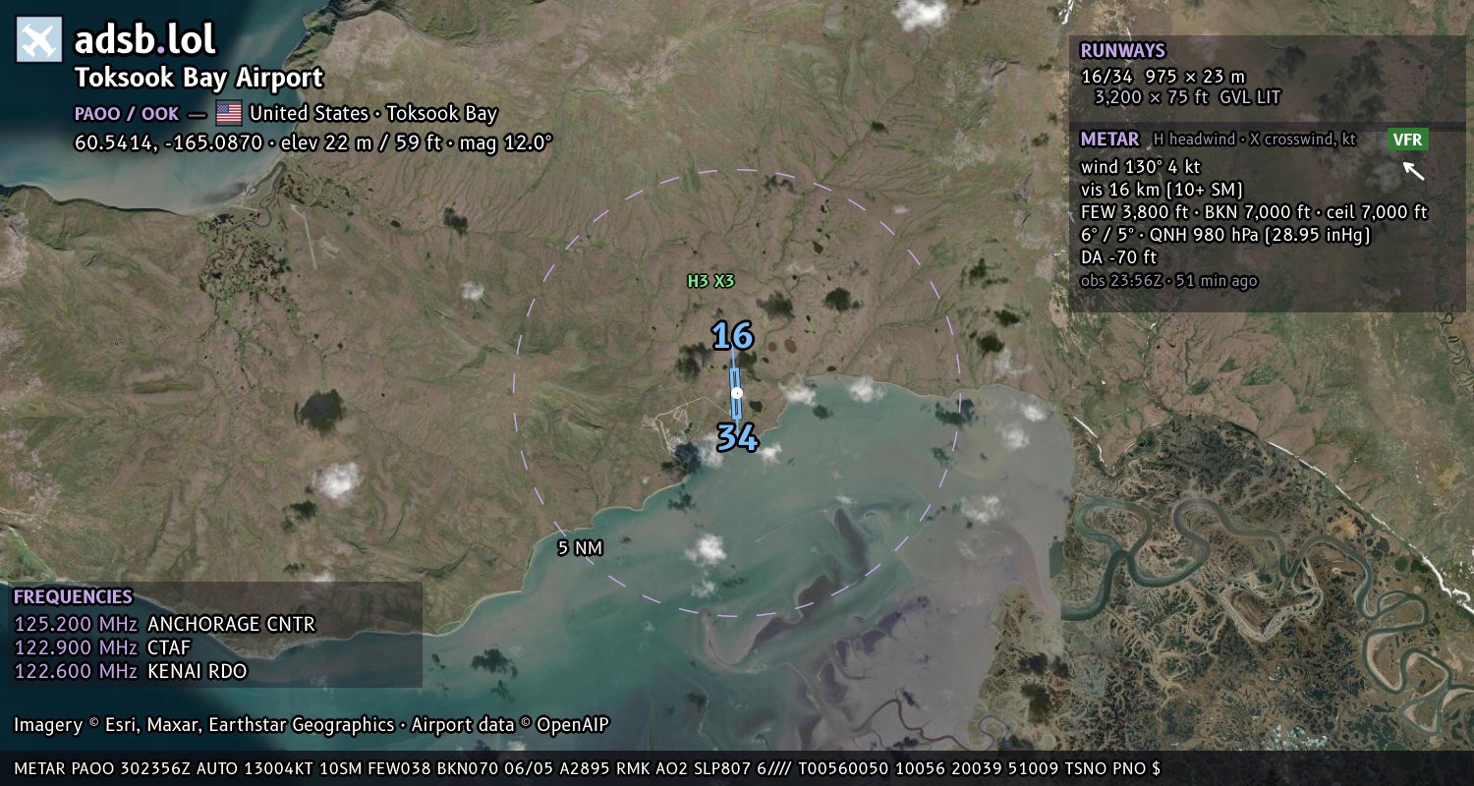Click the VFR flight category badge
Image resolution: width=1474 pixels, height=786 pixels.
click(1407, 140)
